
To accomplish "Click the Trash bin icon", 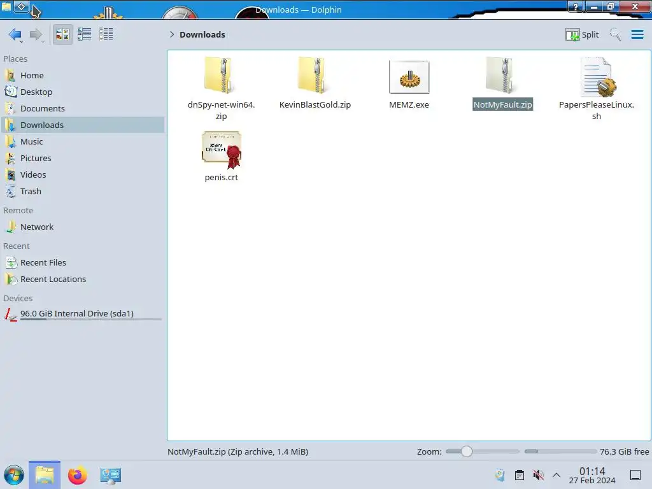I will (x=10, y=191).
